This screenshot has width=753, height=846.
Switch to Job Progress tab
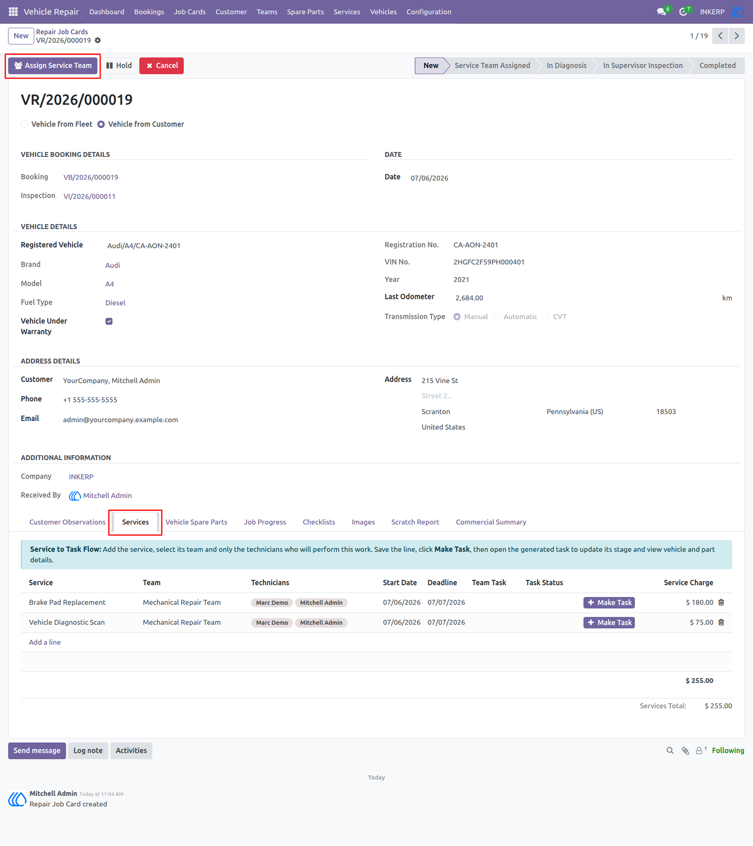point(265,522)
